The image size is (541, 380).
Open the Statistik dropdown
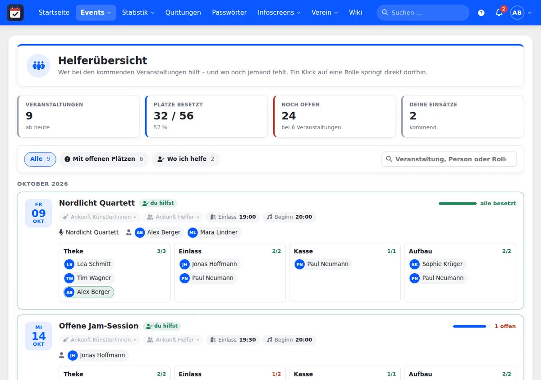point(138,13)
